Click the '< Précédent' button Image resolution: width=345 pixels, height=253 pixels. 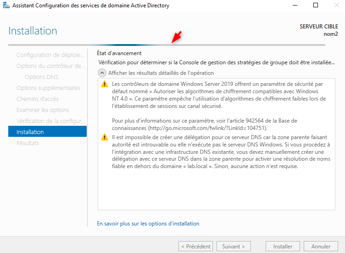coord(195,246)
